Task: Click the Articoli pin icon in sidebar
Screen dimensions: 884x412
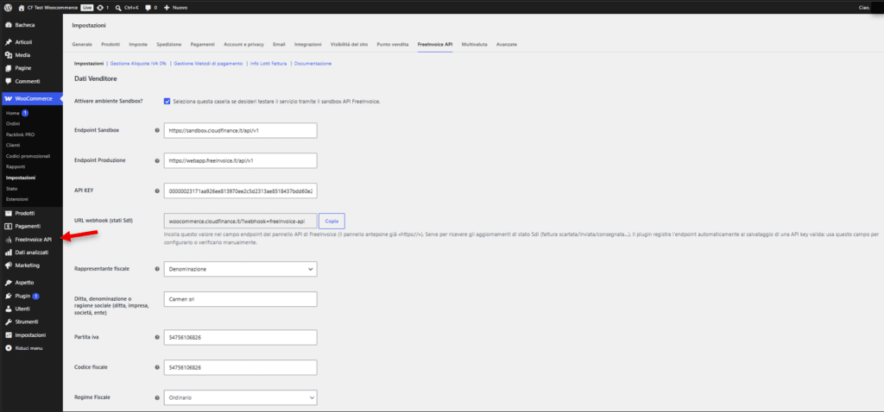Action: pos(9,42)
